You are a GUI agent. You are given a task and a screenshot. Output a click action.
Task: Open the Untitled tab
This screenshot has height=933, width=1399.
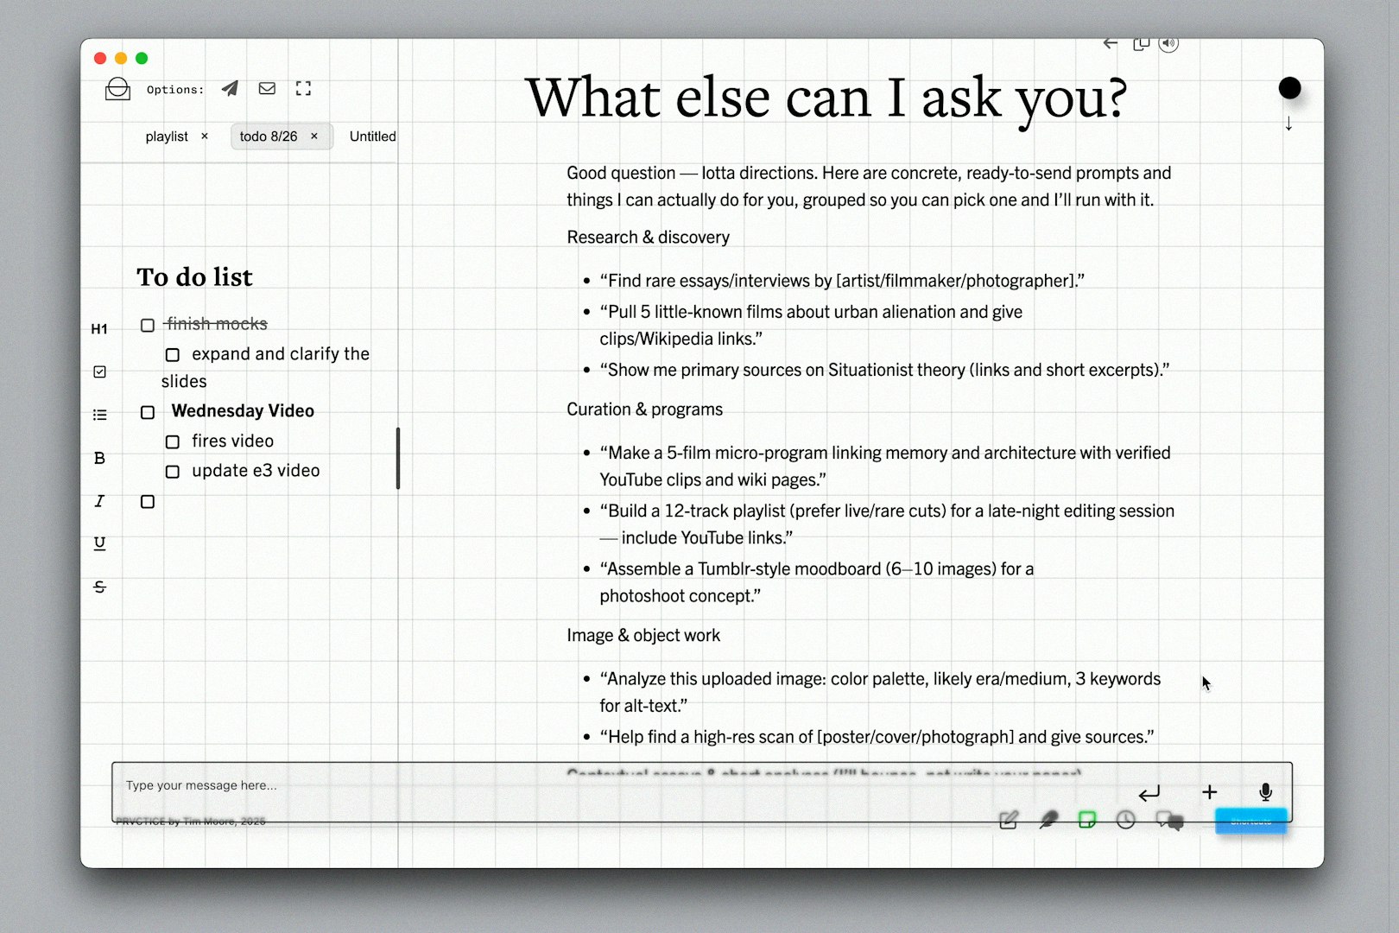[372, 136]
